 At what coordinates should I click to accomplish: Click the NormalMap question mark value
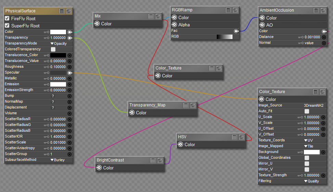coord(53,102)
